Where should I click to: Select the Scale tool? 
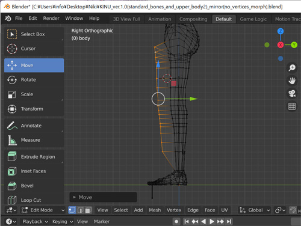[x=34, y=94]
